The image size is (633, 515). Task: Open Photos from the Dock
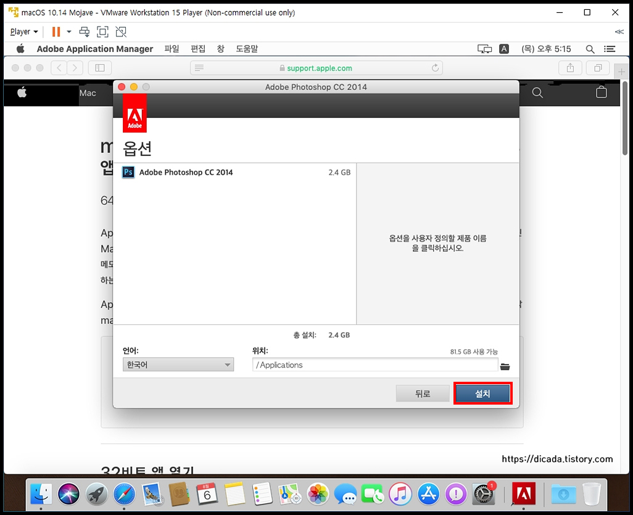click(318, 493)
